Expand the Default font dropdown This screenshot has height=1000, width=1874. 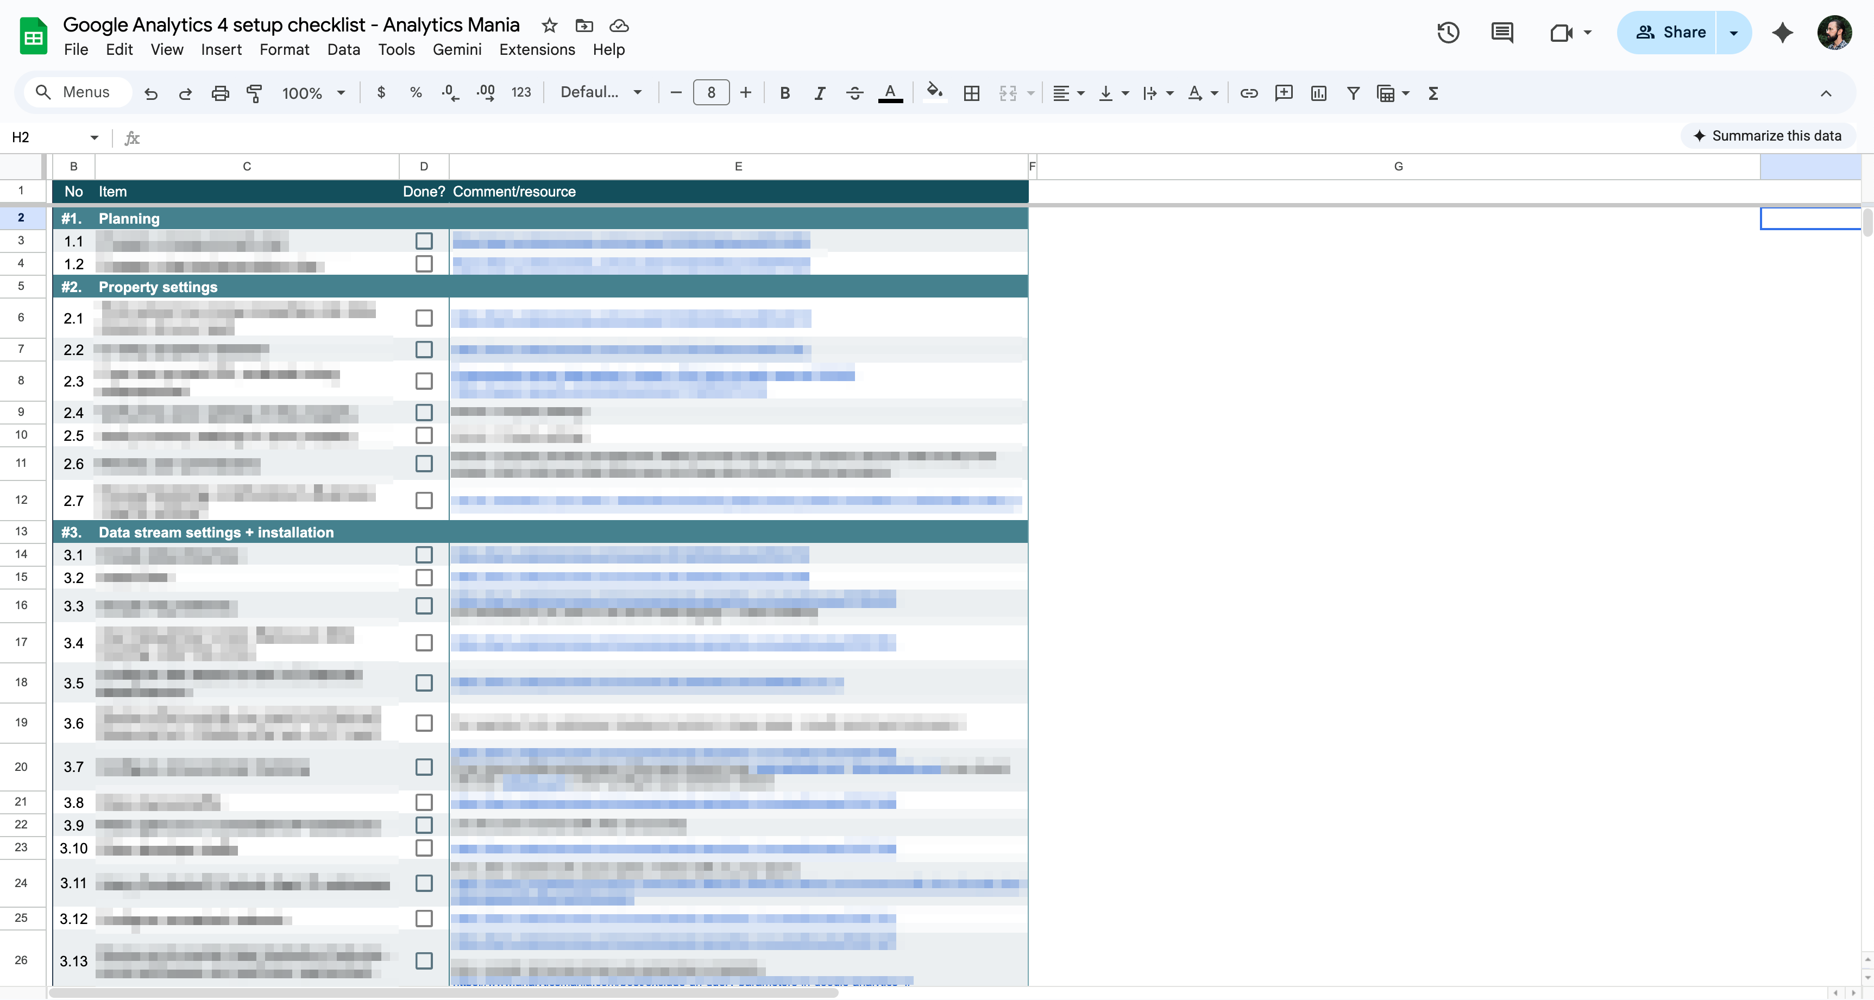point(601,92)
